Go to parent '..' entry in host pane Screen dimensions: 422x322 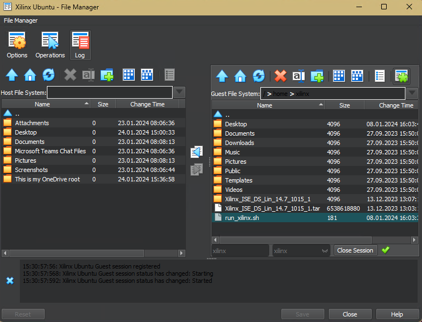93,114
